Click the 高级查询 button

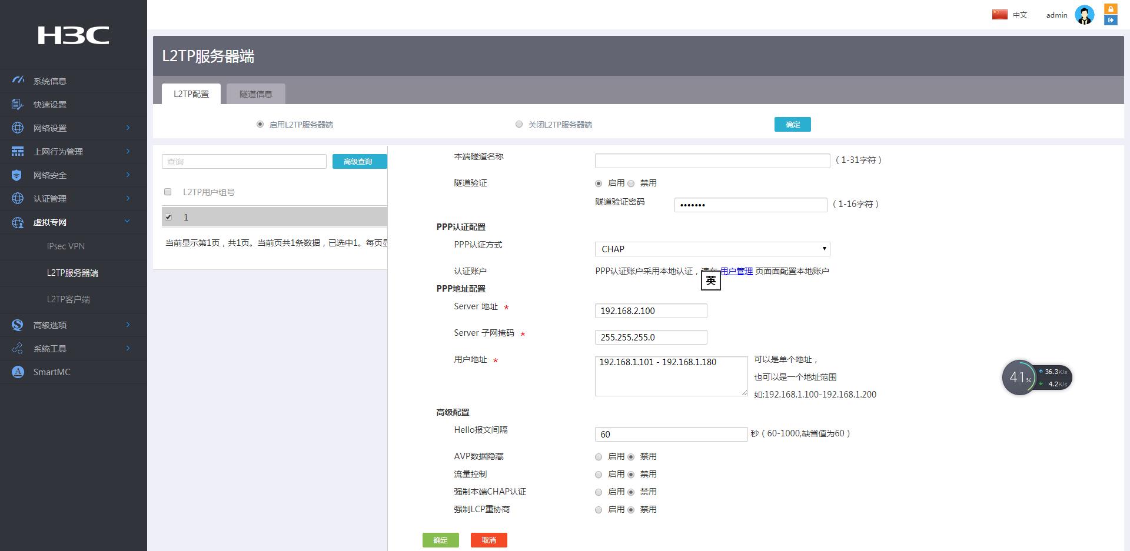coord(360,162)
